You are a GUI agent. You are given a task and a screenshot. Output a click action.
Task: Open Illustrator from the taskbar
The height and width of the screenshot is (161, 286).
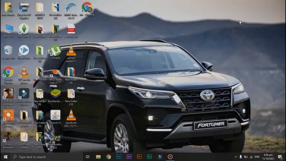coord(139,157)
